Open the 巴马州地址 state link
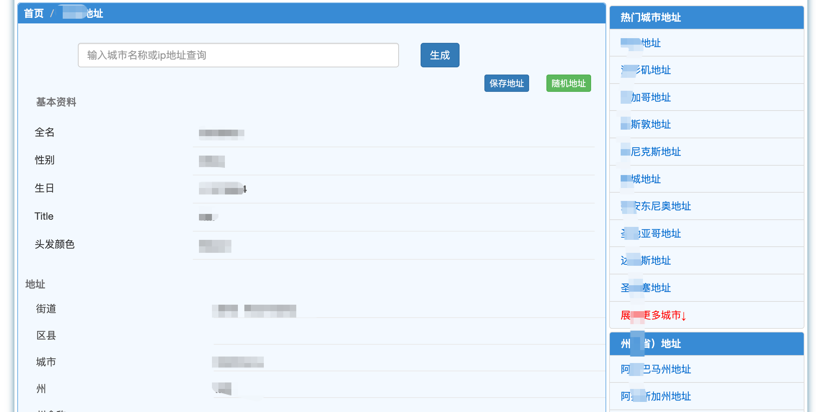Image resolution: width=816 pixels, height=412 pixels. click(656, 369)
